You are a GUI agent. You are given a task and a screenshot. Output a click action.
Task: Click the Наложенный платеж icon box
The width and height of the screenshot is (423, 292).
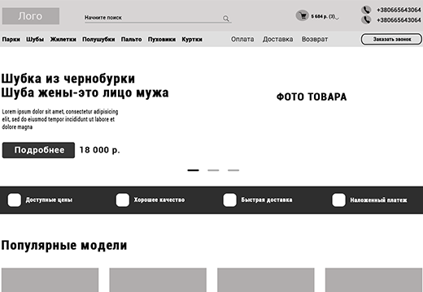pyautogui.click(x=338, y=200)
